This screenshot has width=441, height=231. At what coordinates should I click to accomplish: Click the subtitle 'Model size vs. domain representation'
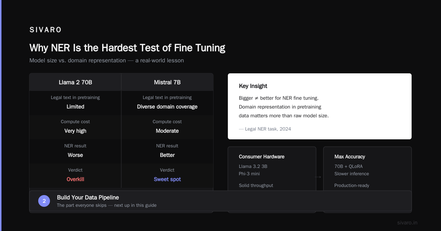(x=78, y=60)
